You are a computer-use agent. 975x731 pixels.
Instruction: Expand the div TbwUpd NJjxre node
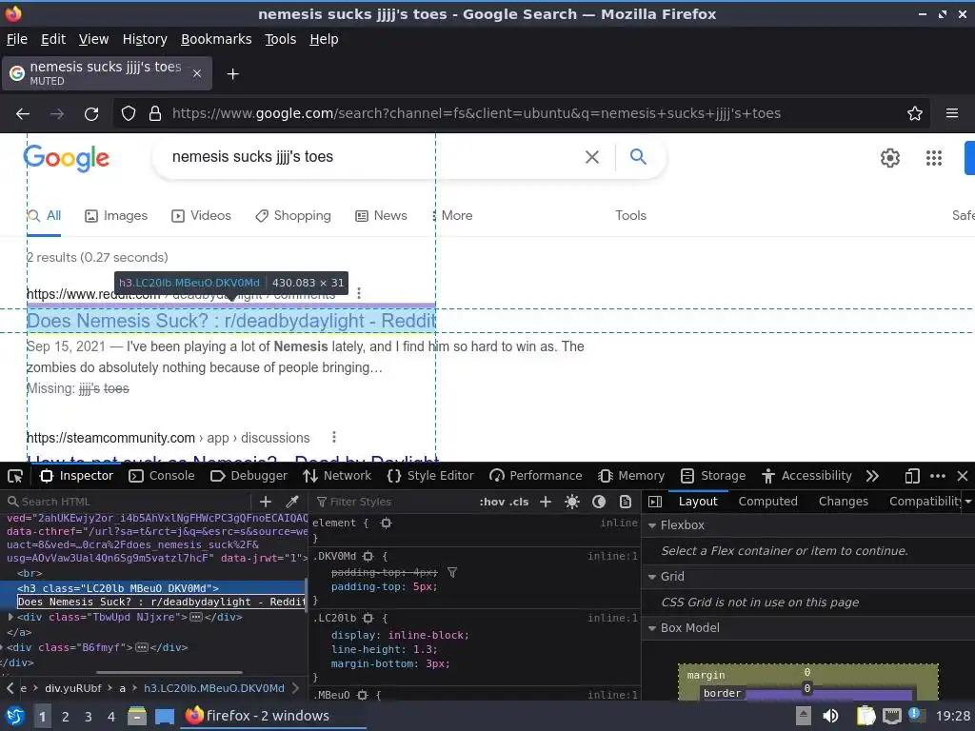pos(10,617)
